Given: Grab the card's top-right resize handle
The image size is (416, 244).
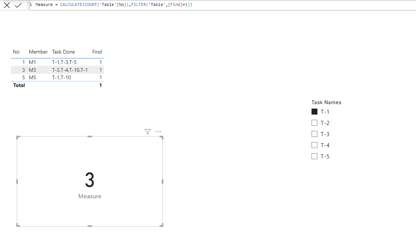Looking at the screenshot, I should 161,138.
